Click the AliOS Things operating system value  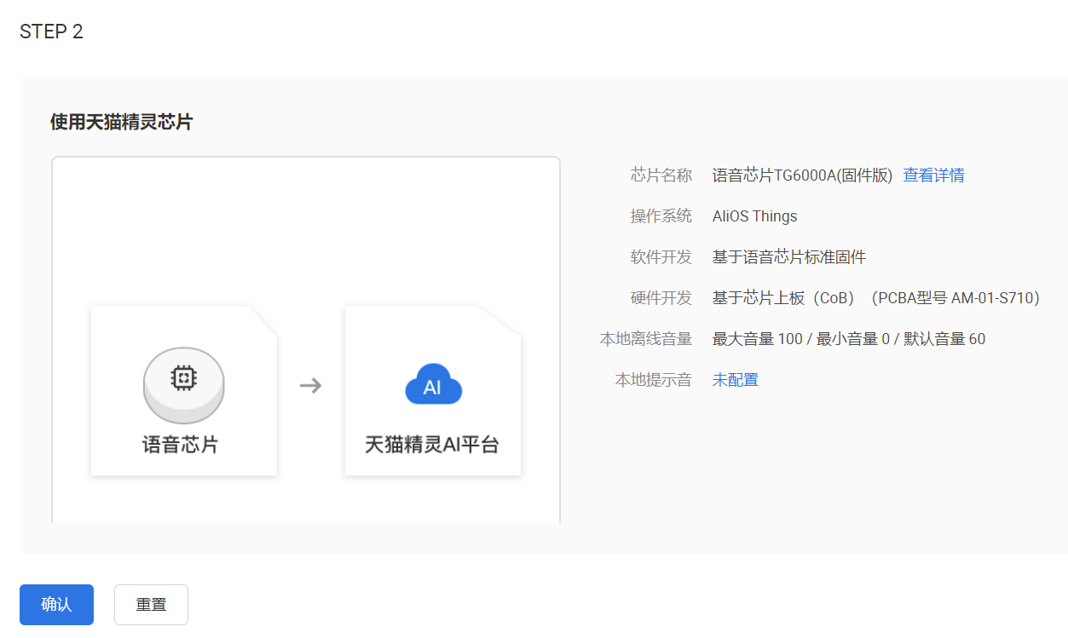coord(754,216)
